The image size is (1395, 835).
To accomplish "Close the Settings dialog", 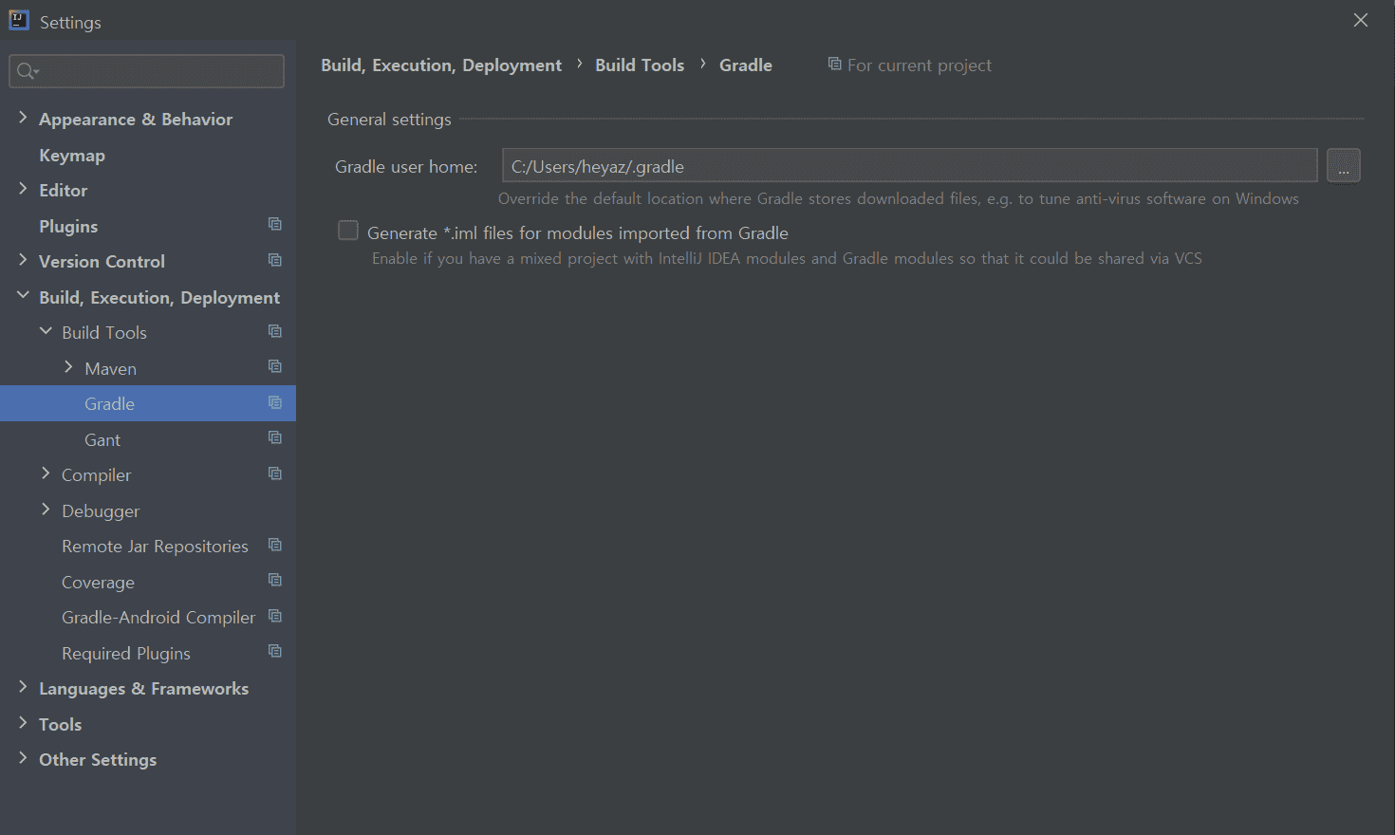I will pos(1361,20).
